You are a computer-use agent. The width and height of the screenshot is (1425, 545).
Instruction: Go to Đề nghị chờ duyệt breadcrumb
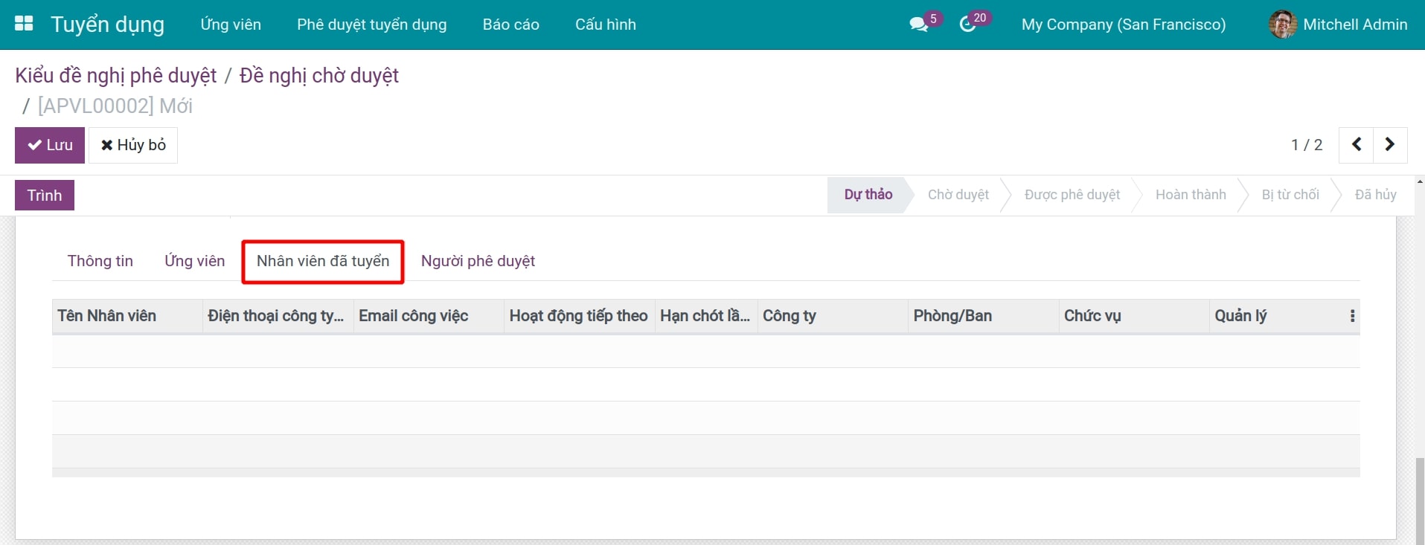point(318,76)
